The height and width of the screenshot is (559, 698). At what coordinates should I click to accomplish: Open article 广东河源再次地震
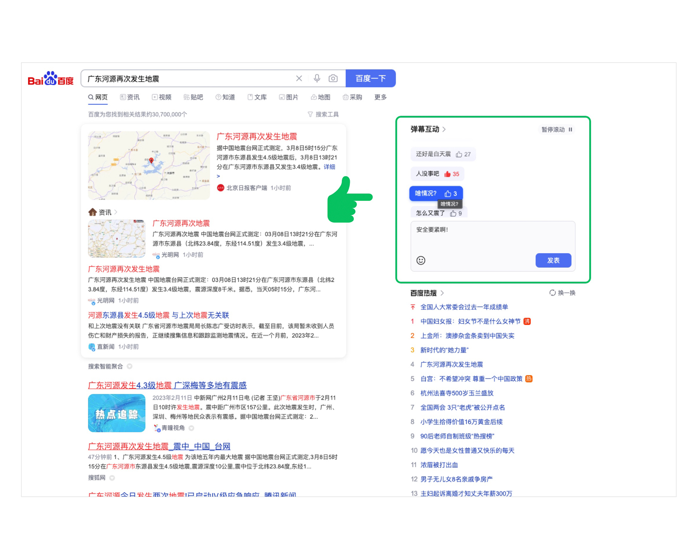coord(181,223)
